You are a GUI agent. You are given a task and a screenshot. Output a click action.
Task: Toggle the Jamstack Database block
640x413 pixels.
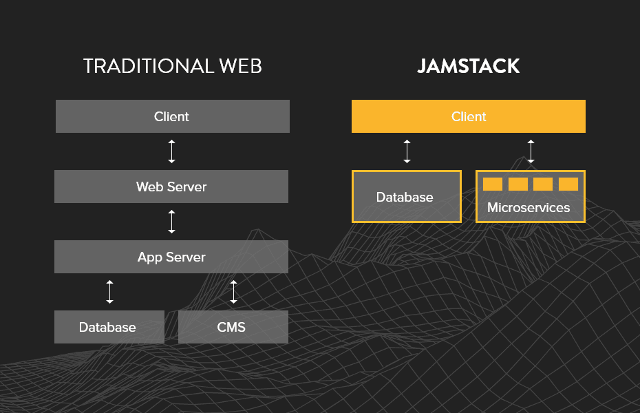coord(406,196)
